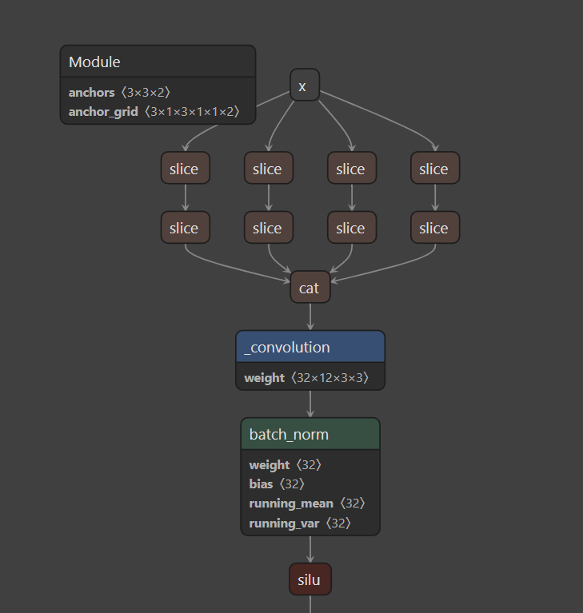Viewport: 583px width, 613px height.
Task: Select the Module node header
Action: pyautogui.click(x=158, y=62)
